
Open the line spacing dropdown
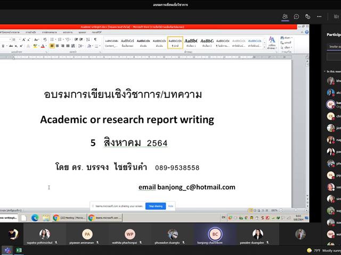pyautogui.click(x=81, y=46)
